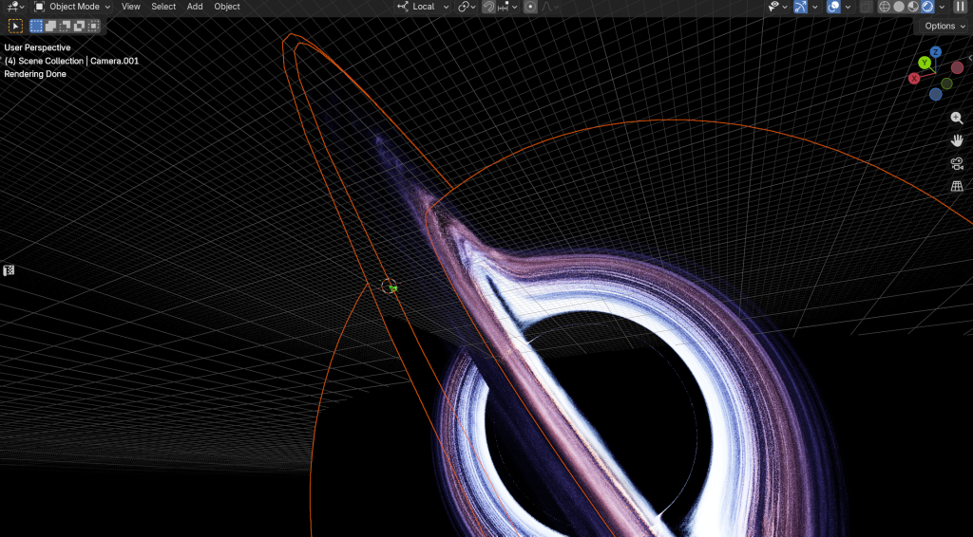Open the Object Mode dropdown
The image size is (973, 537).
(x=72, y=7)
